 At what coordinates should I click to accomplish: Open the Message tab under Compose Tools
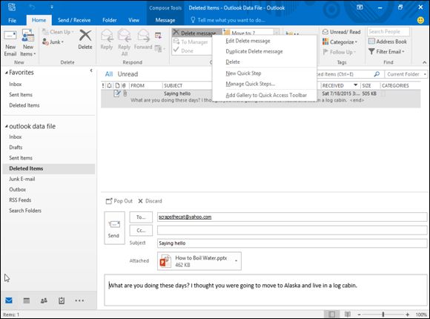[x=165, y=20]
